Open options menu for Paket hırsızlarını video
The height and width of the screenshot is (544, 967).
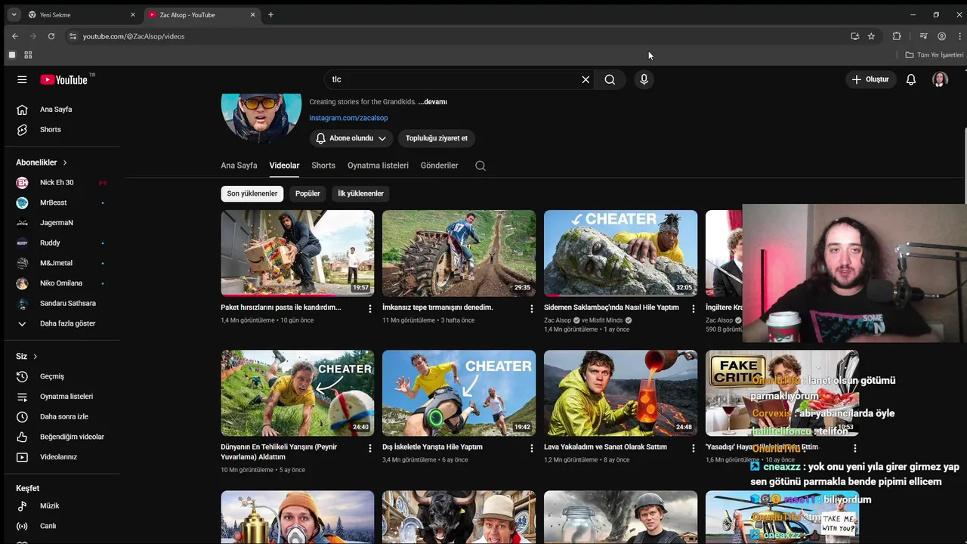pyautogui.click(x=370, y=308)
